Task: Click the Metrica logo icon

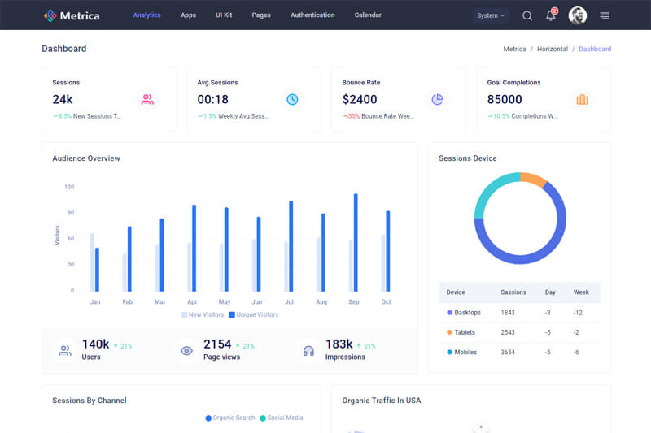Action: click(x=50, y=15)
